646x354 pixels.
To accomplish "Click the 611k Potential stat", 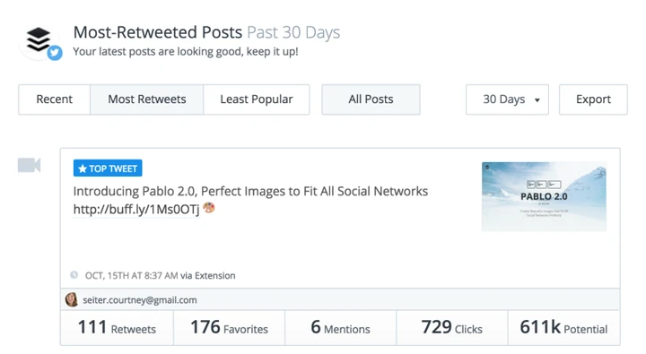I will pyautogui.click(x=563, y=328).
